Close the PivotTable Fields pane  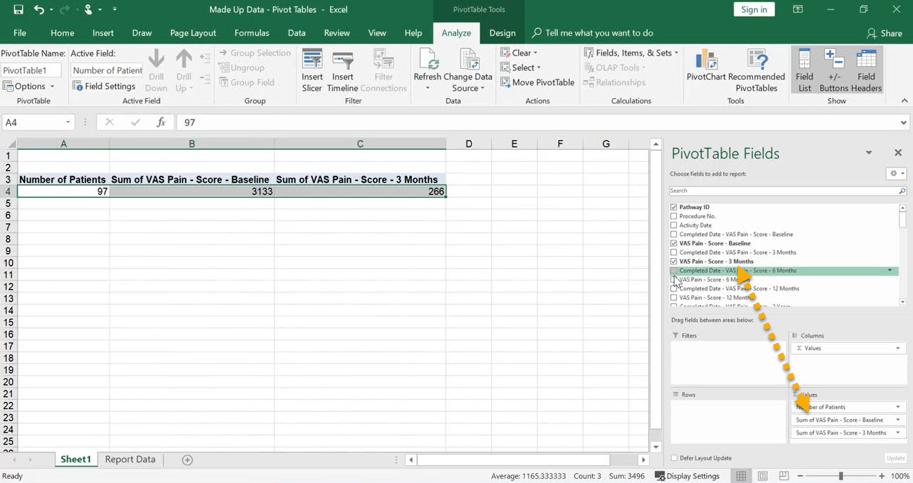point(898,153)
